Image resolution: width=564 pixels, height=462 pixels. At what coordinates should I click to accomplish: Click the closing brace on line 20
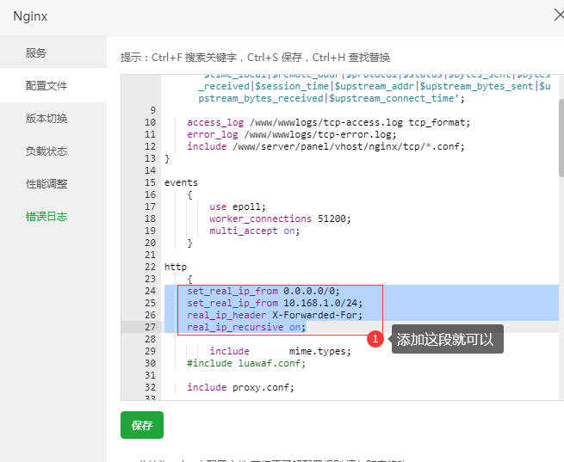click(190, 243)
